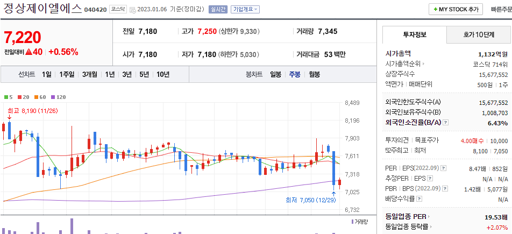Switch to the 일봉 candle chart
This screenshot has width=512, height=234.
(275, 75)
